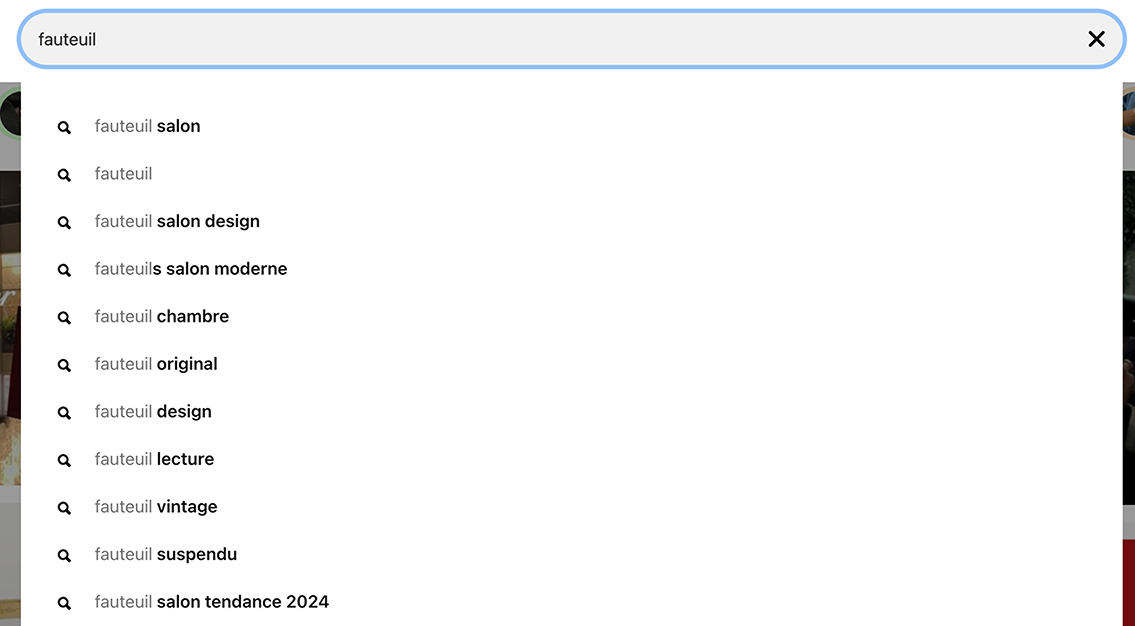1135x626 pixels.
Task: Pick the "fauteuil salon design" suggestion
Action: pos(177,221)
